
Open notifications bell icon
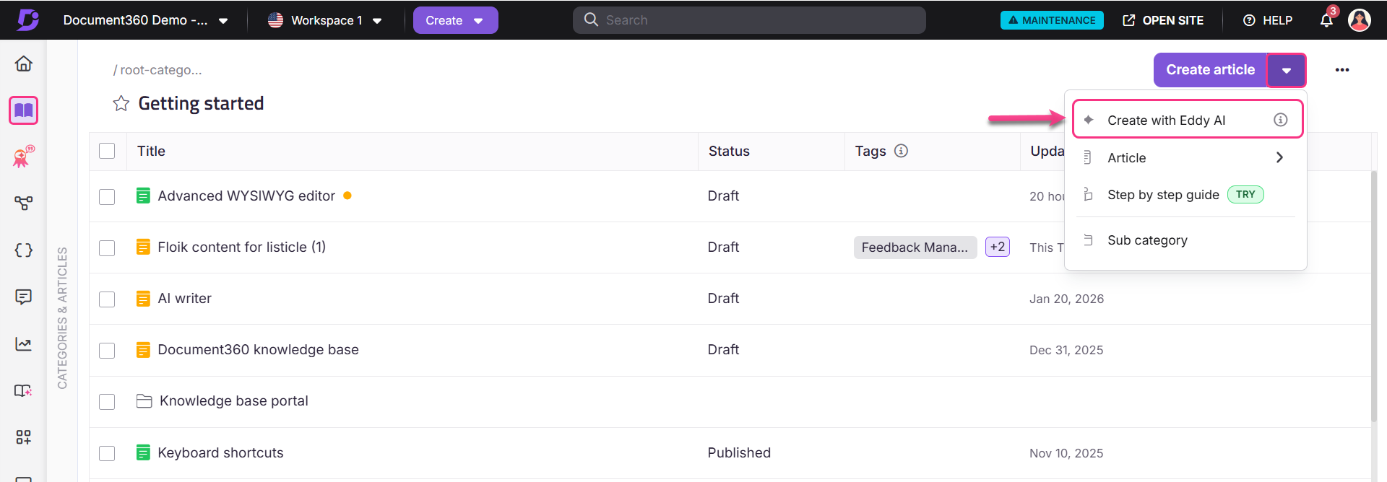[1326, 20]
